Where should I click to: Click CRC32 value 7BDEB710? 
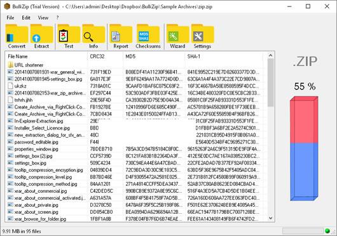[101, 148]
